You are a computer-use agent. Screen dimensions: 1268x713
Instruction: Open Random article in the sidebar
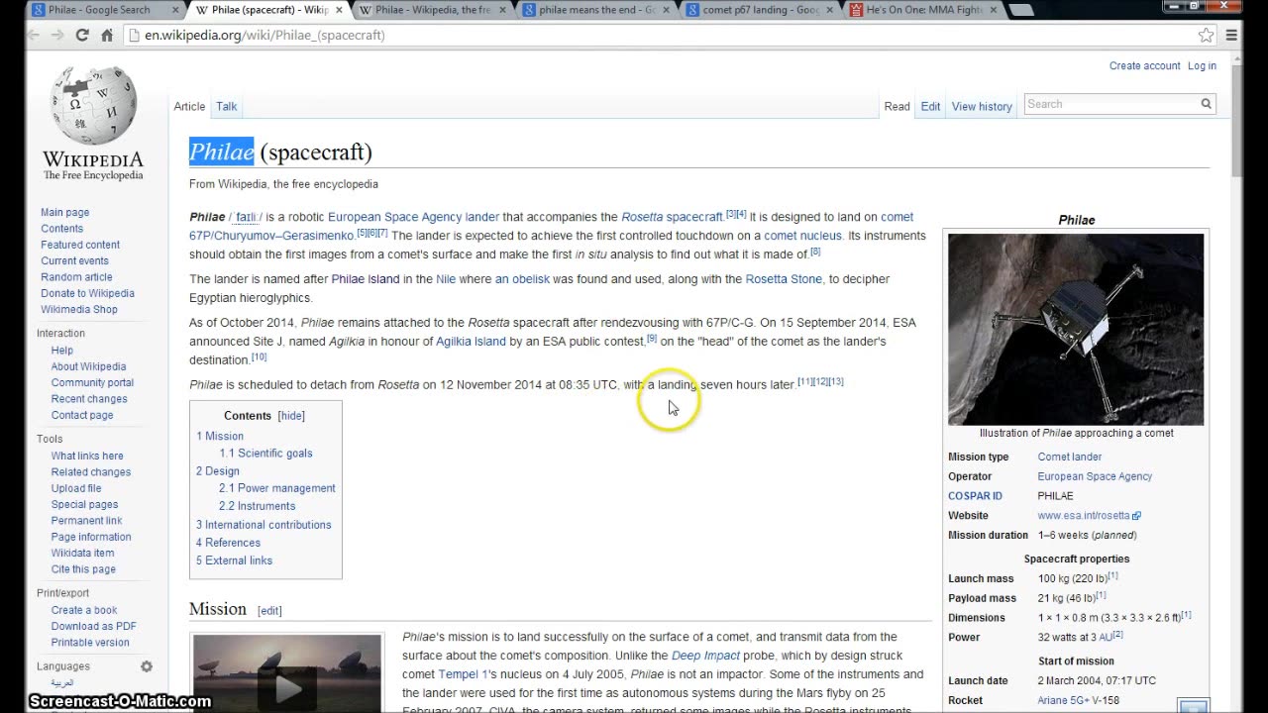click(76, 277)
